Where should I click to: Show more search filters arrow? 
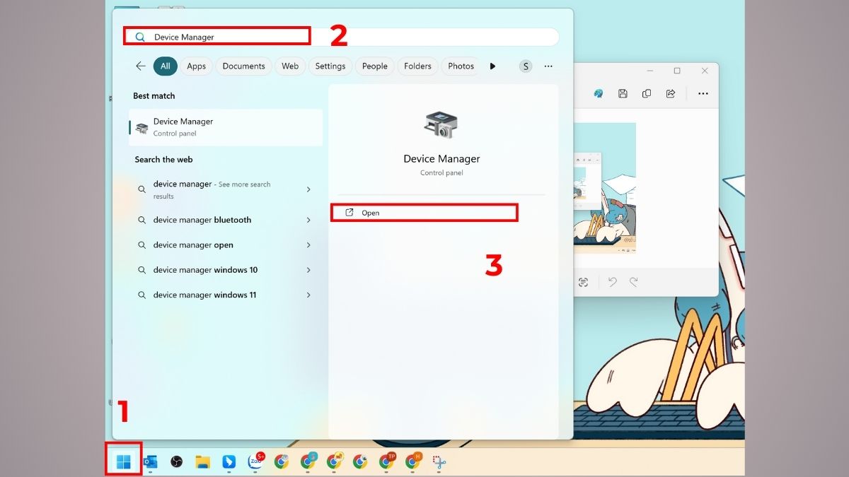(492, 66)
